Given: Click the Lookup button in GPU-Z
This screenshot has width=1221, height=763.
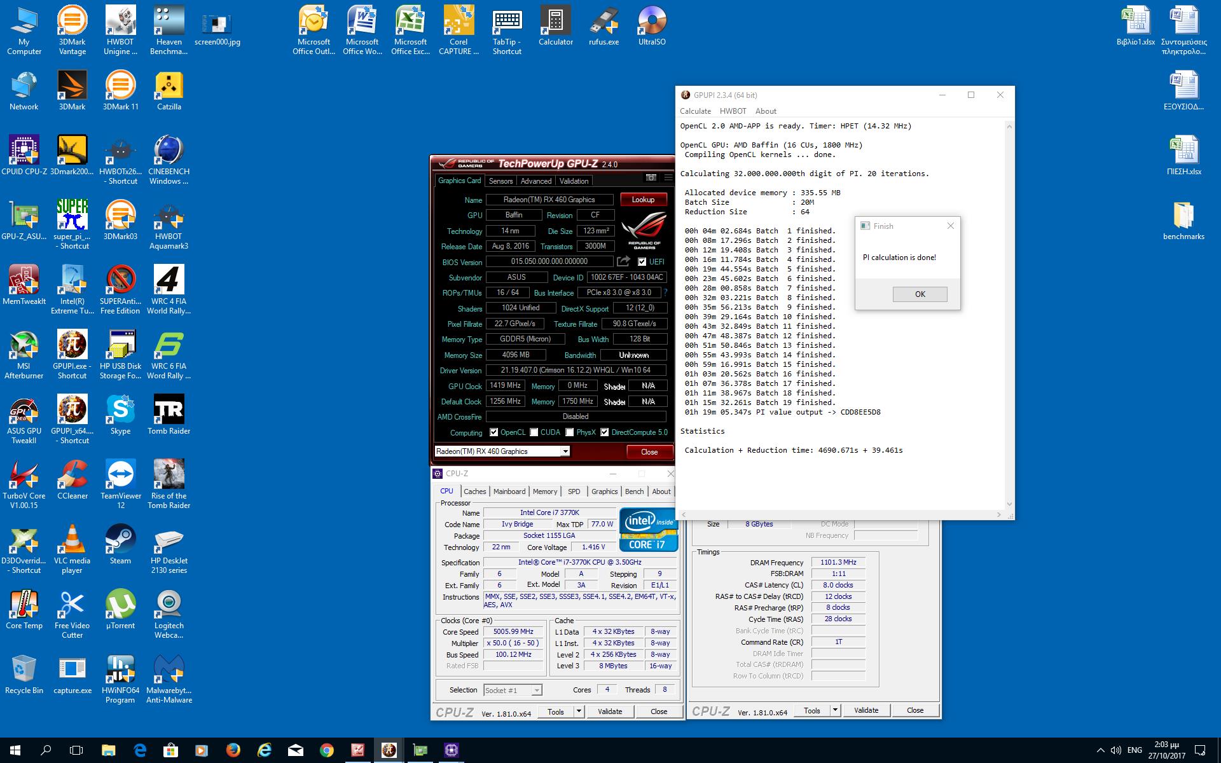Looking at the screenshot, I should 643,200.
